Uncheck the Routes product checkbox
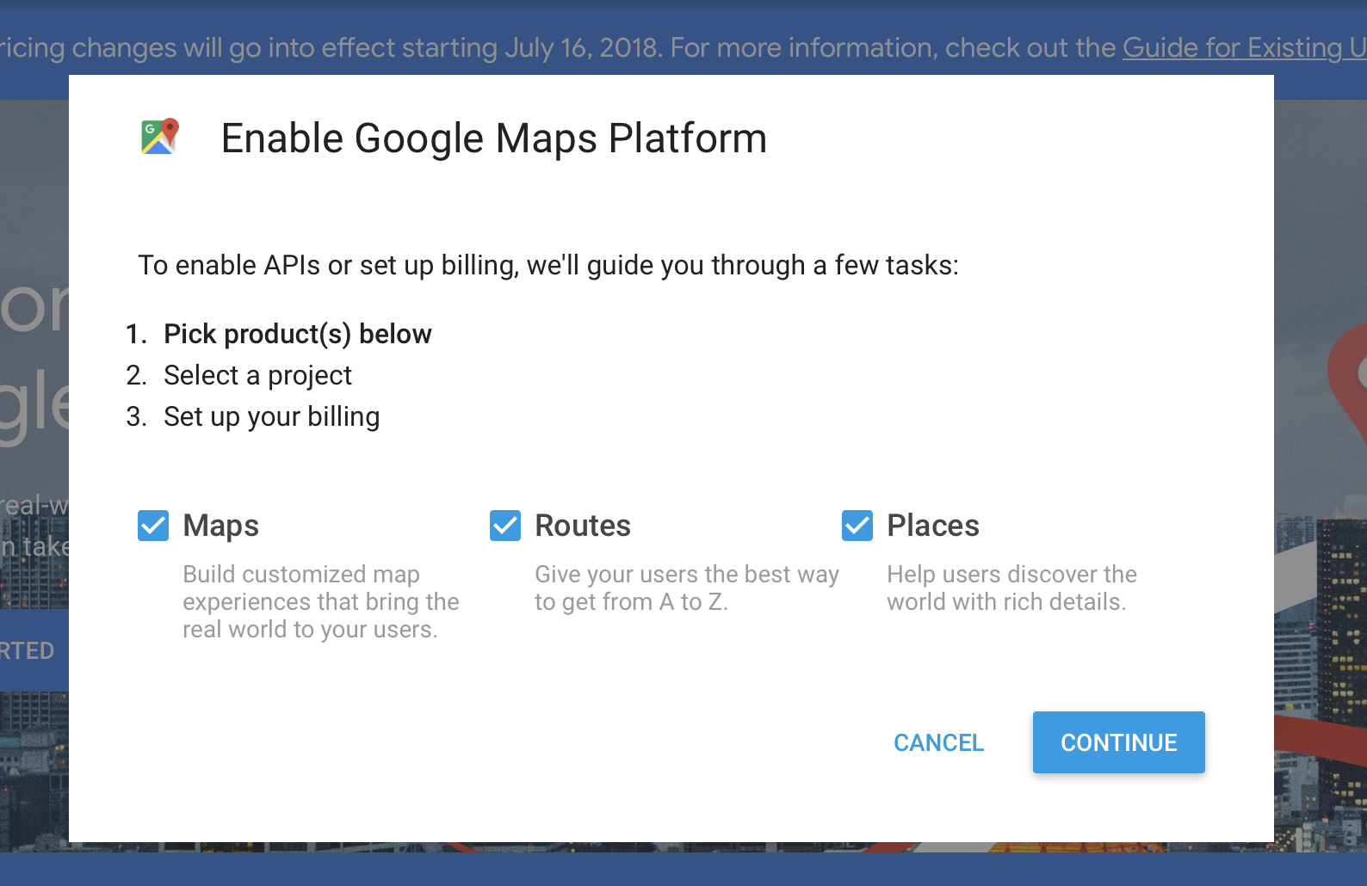The width and height of the screenshot is (1367, 886). 505,526
